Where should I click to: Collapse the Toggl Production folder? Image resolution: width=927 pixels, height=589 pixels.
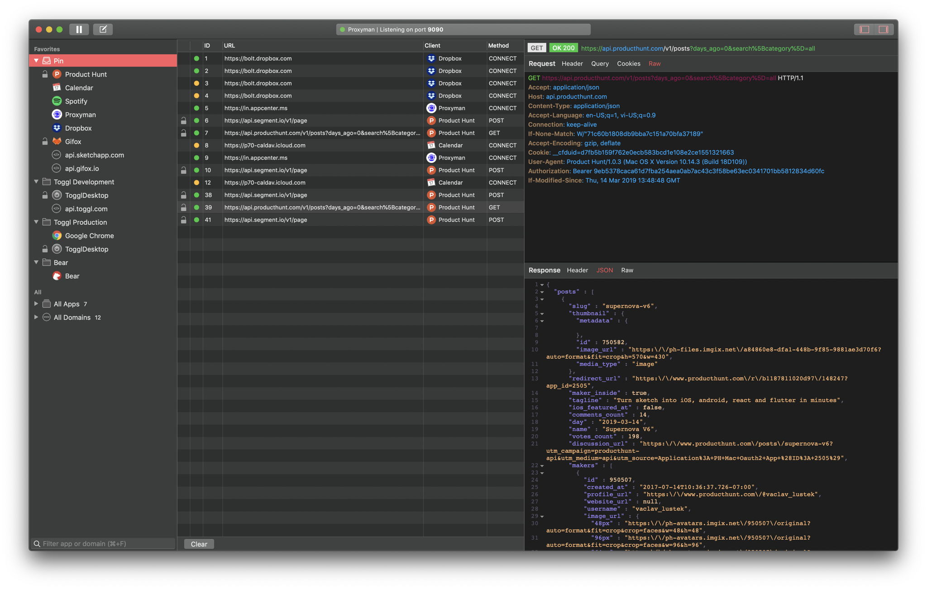(36, 222)
